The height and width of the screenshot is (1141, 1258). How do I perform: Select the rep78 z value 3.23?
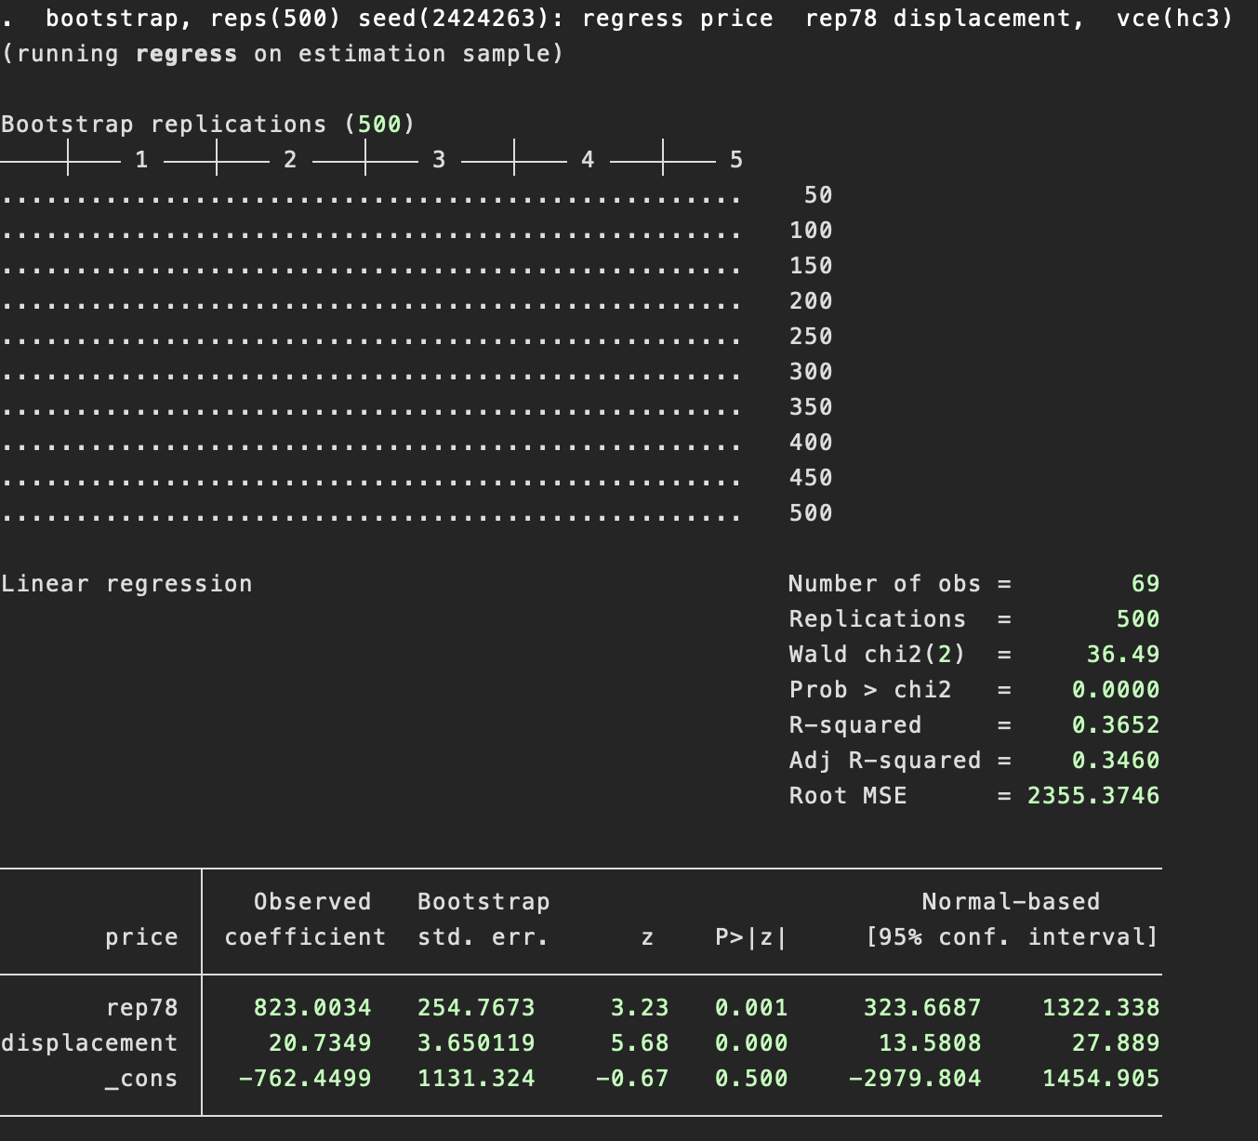[x=640, y=1008]
